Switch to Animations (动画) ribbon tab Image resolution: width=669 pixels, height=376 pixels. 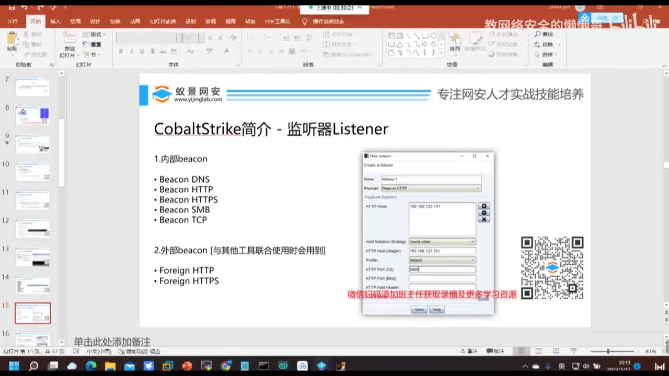click(135, 21)
